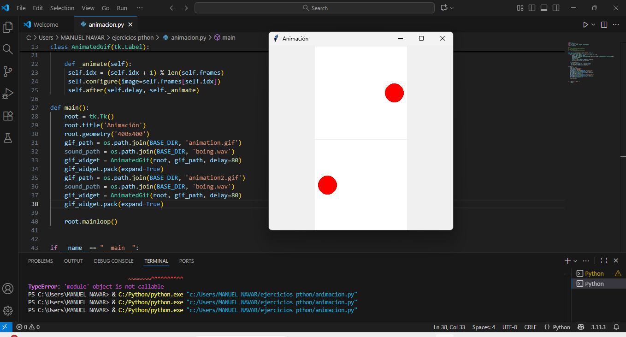Switch to the DEBUG CONSOLE tab

[113, 261]
